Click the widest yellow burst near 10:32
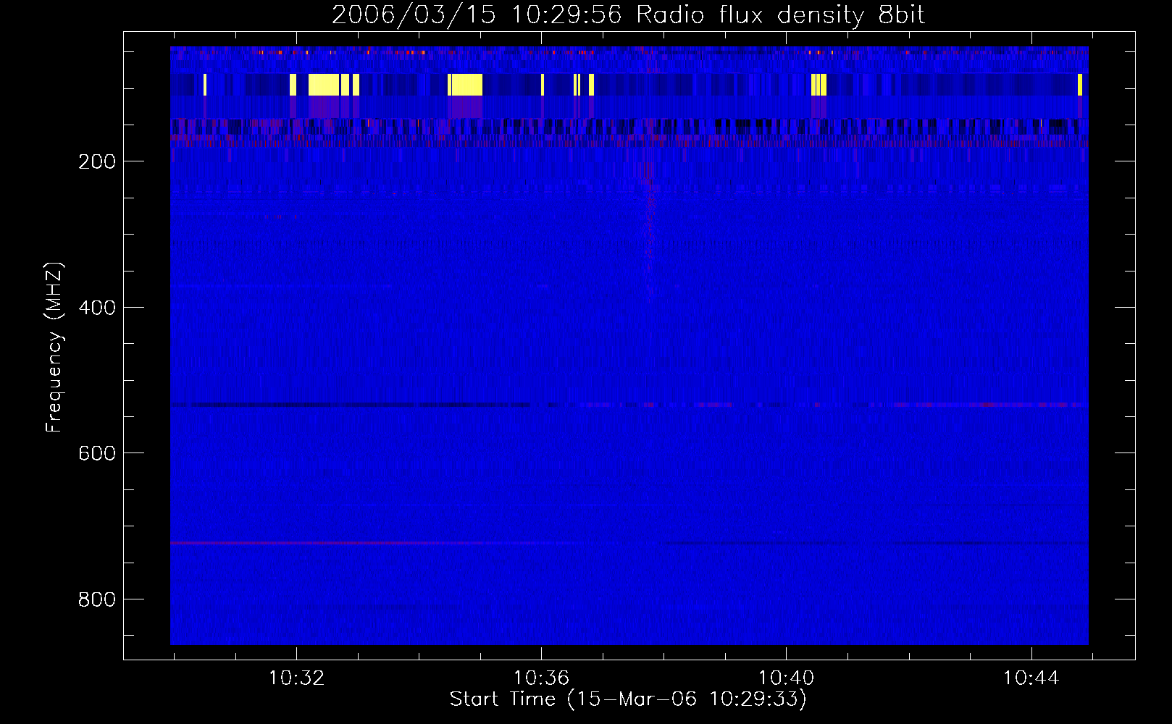This screenshot has width=1172, height=724. coord(324,85)
